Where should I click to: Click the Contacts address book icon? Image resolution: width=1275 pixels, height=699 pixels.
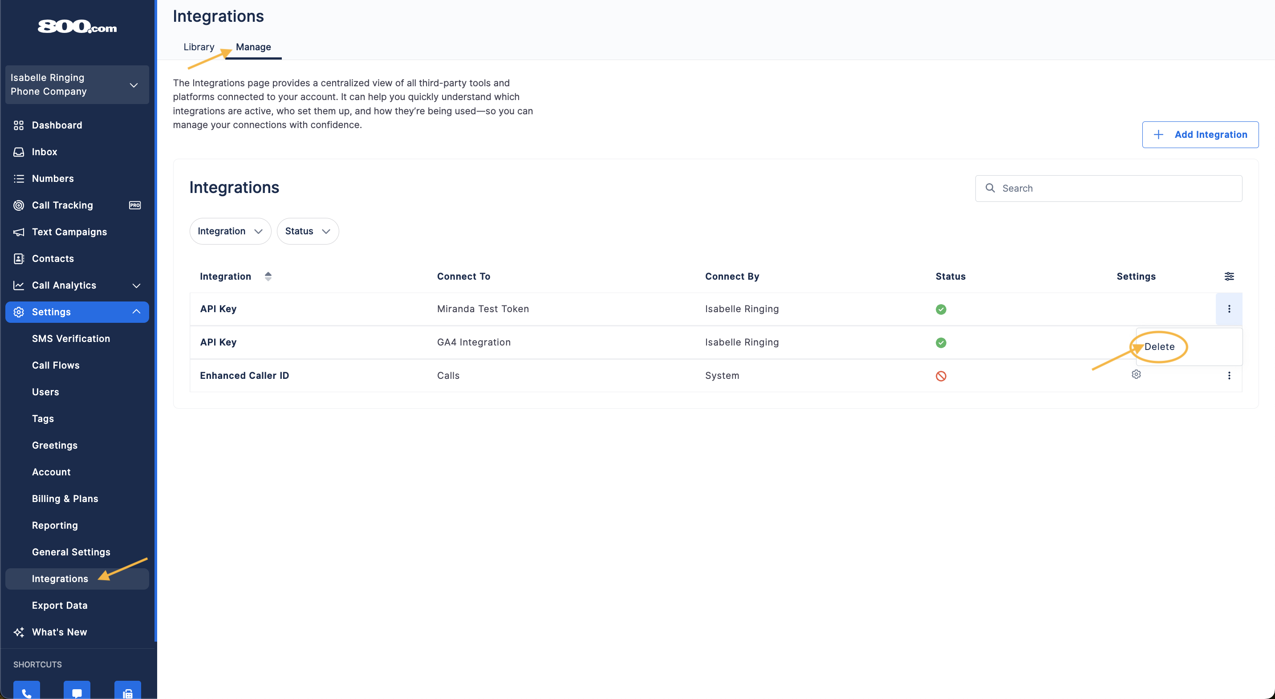pyautogui.click(x=19, y=258)
